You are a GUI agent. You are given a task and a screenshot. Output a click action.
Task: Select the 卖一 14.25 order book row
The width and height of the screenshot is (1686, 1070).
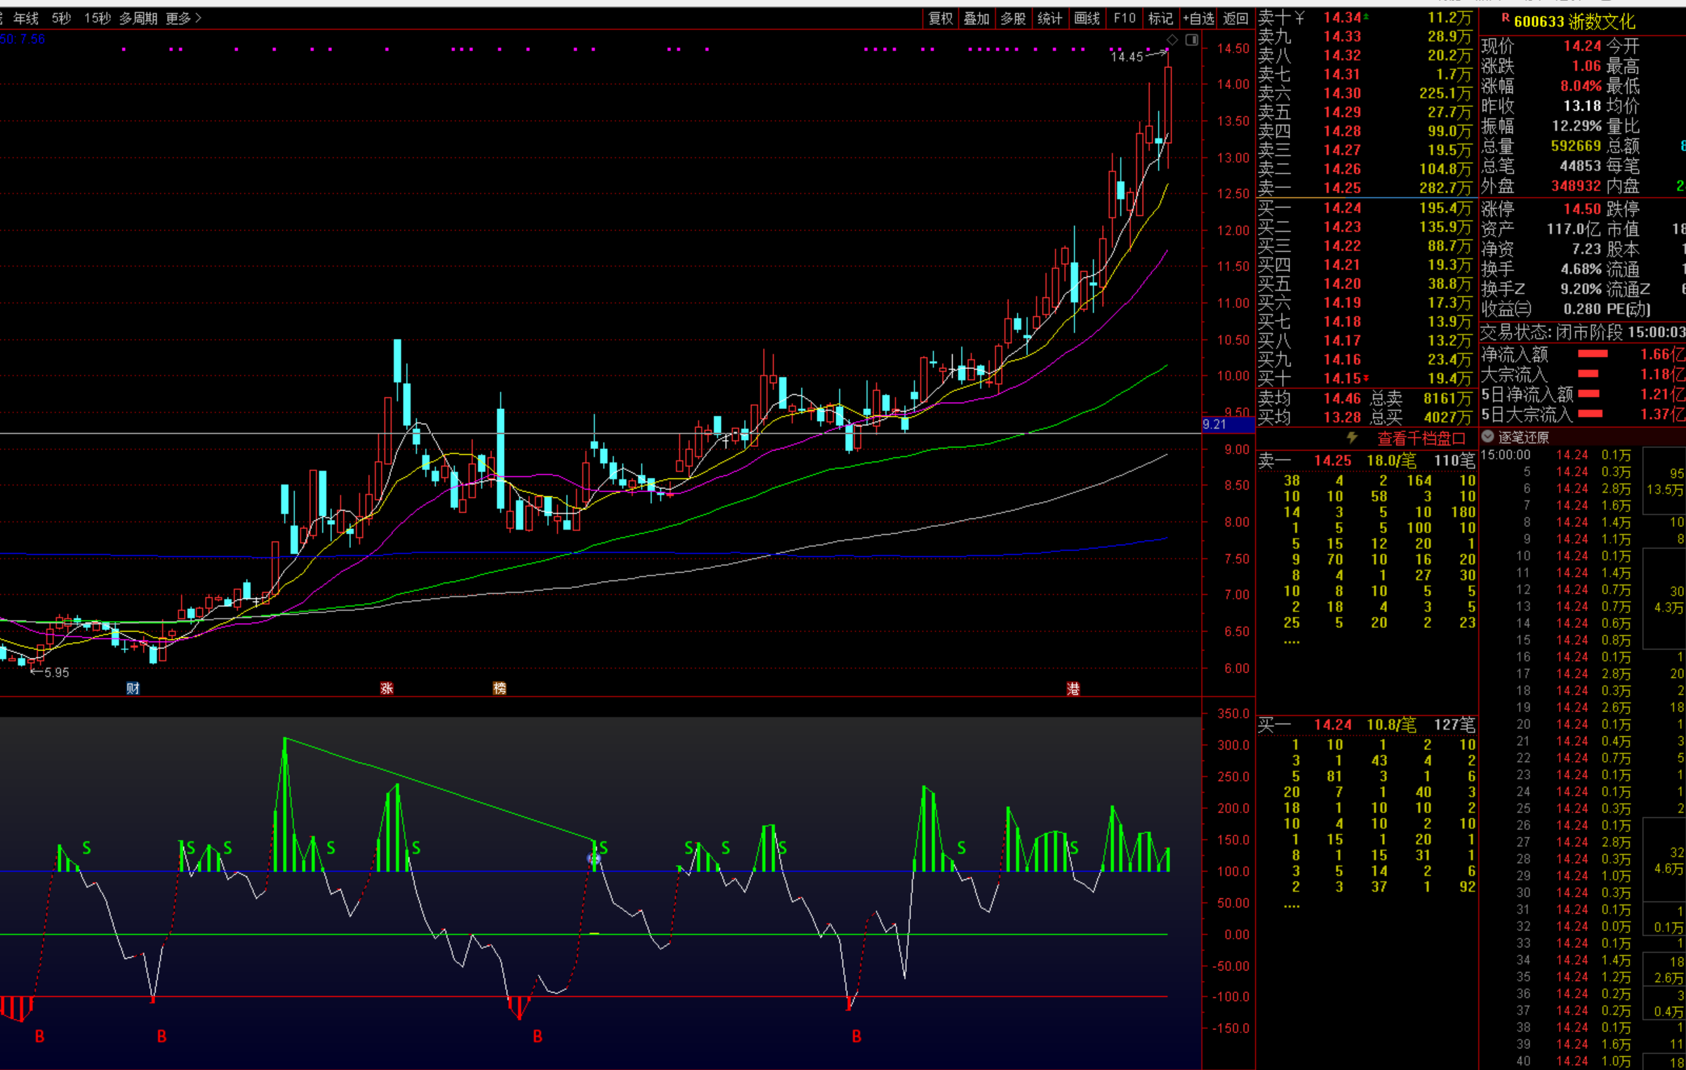(1365, 188)
